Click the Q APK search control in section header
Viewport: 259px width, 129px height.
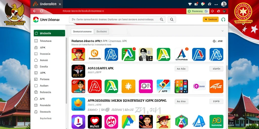tap(218, 41)
